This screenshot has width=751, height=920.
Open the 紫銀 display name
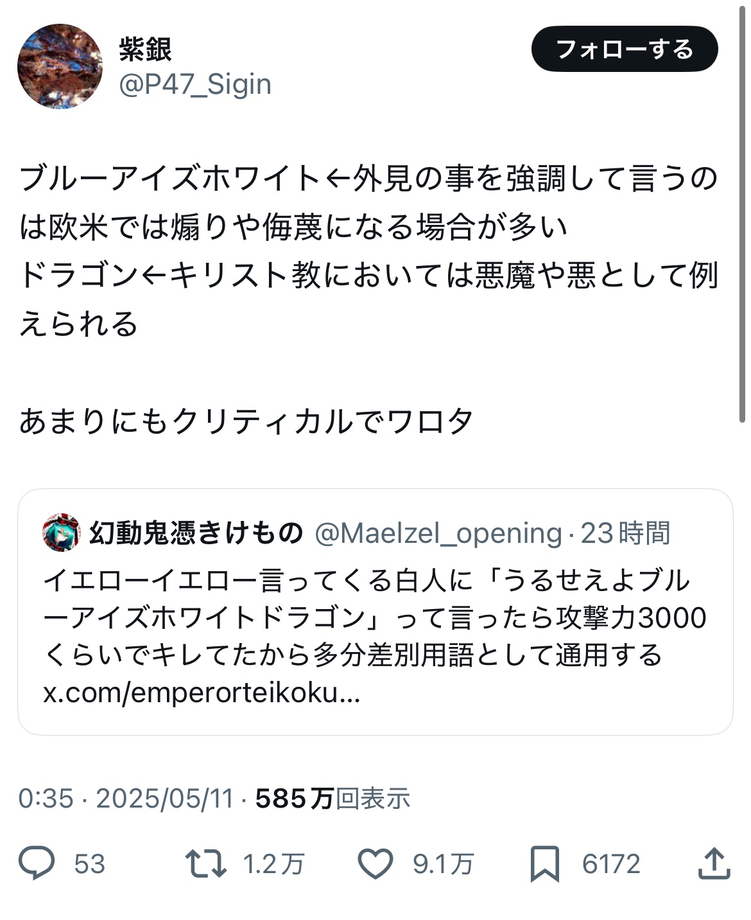[146, 49]
